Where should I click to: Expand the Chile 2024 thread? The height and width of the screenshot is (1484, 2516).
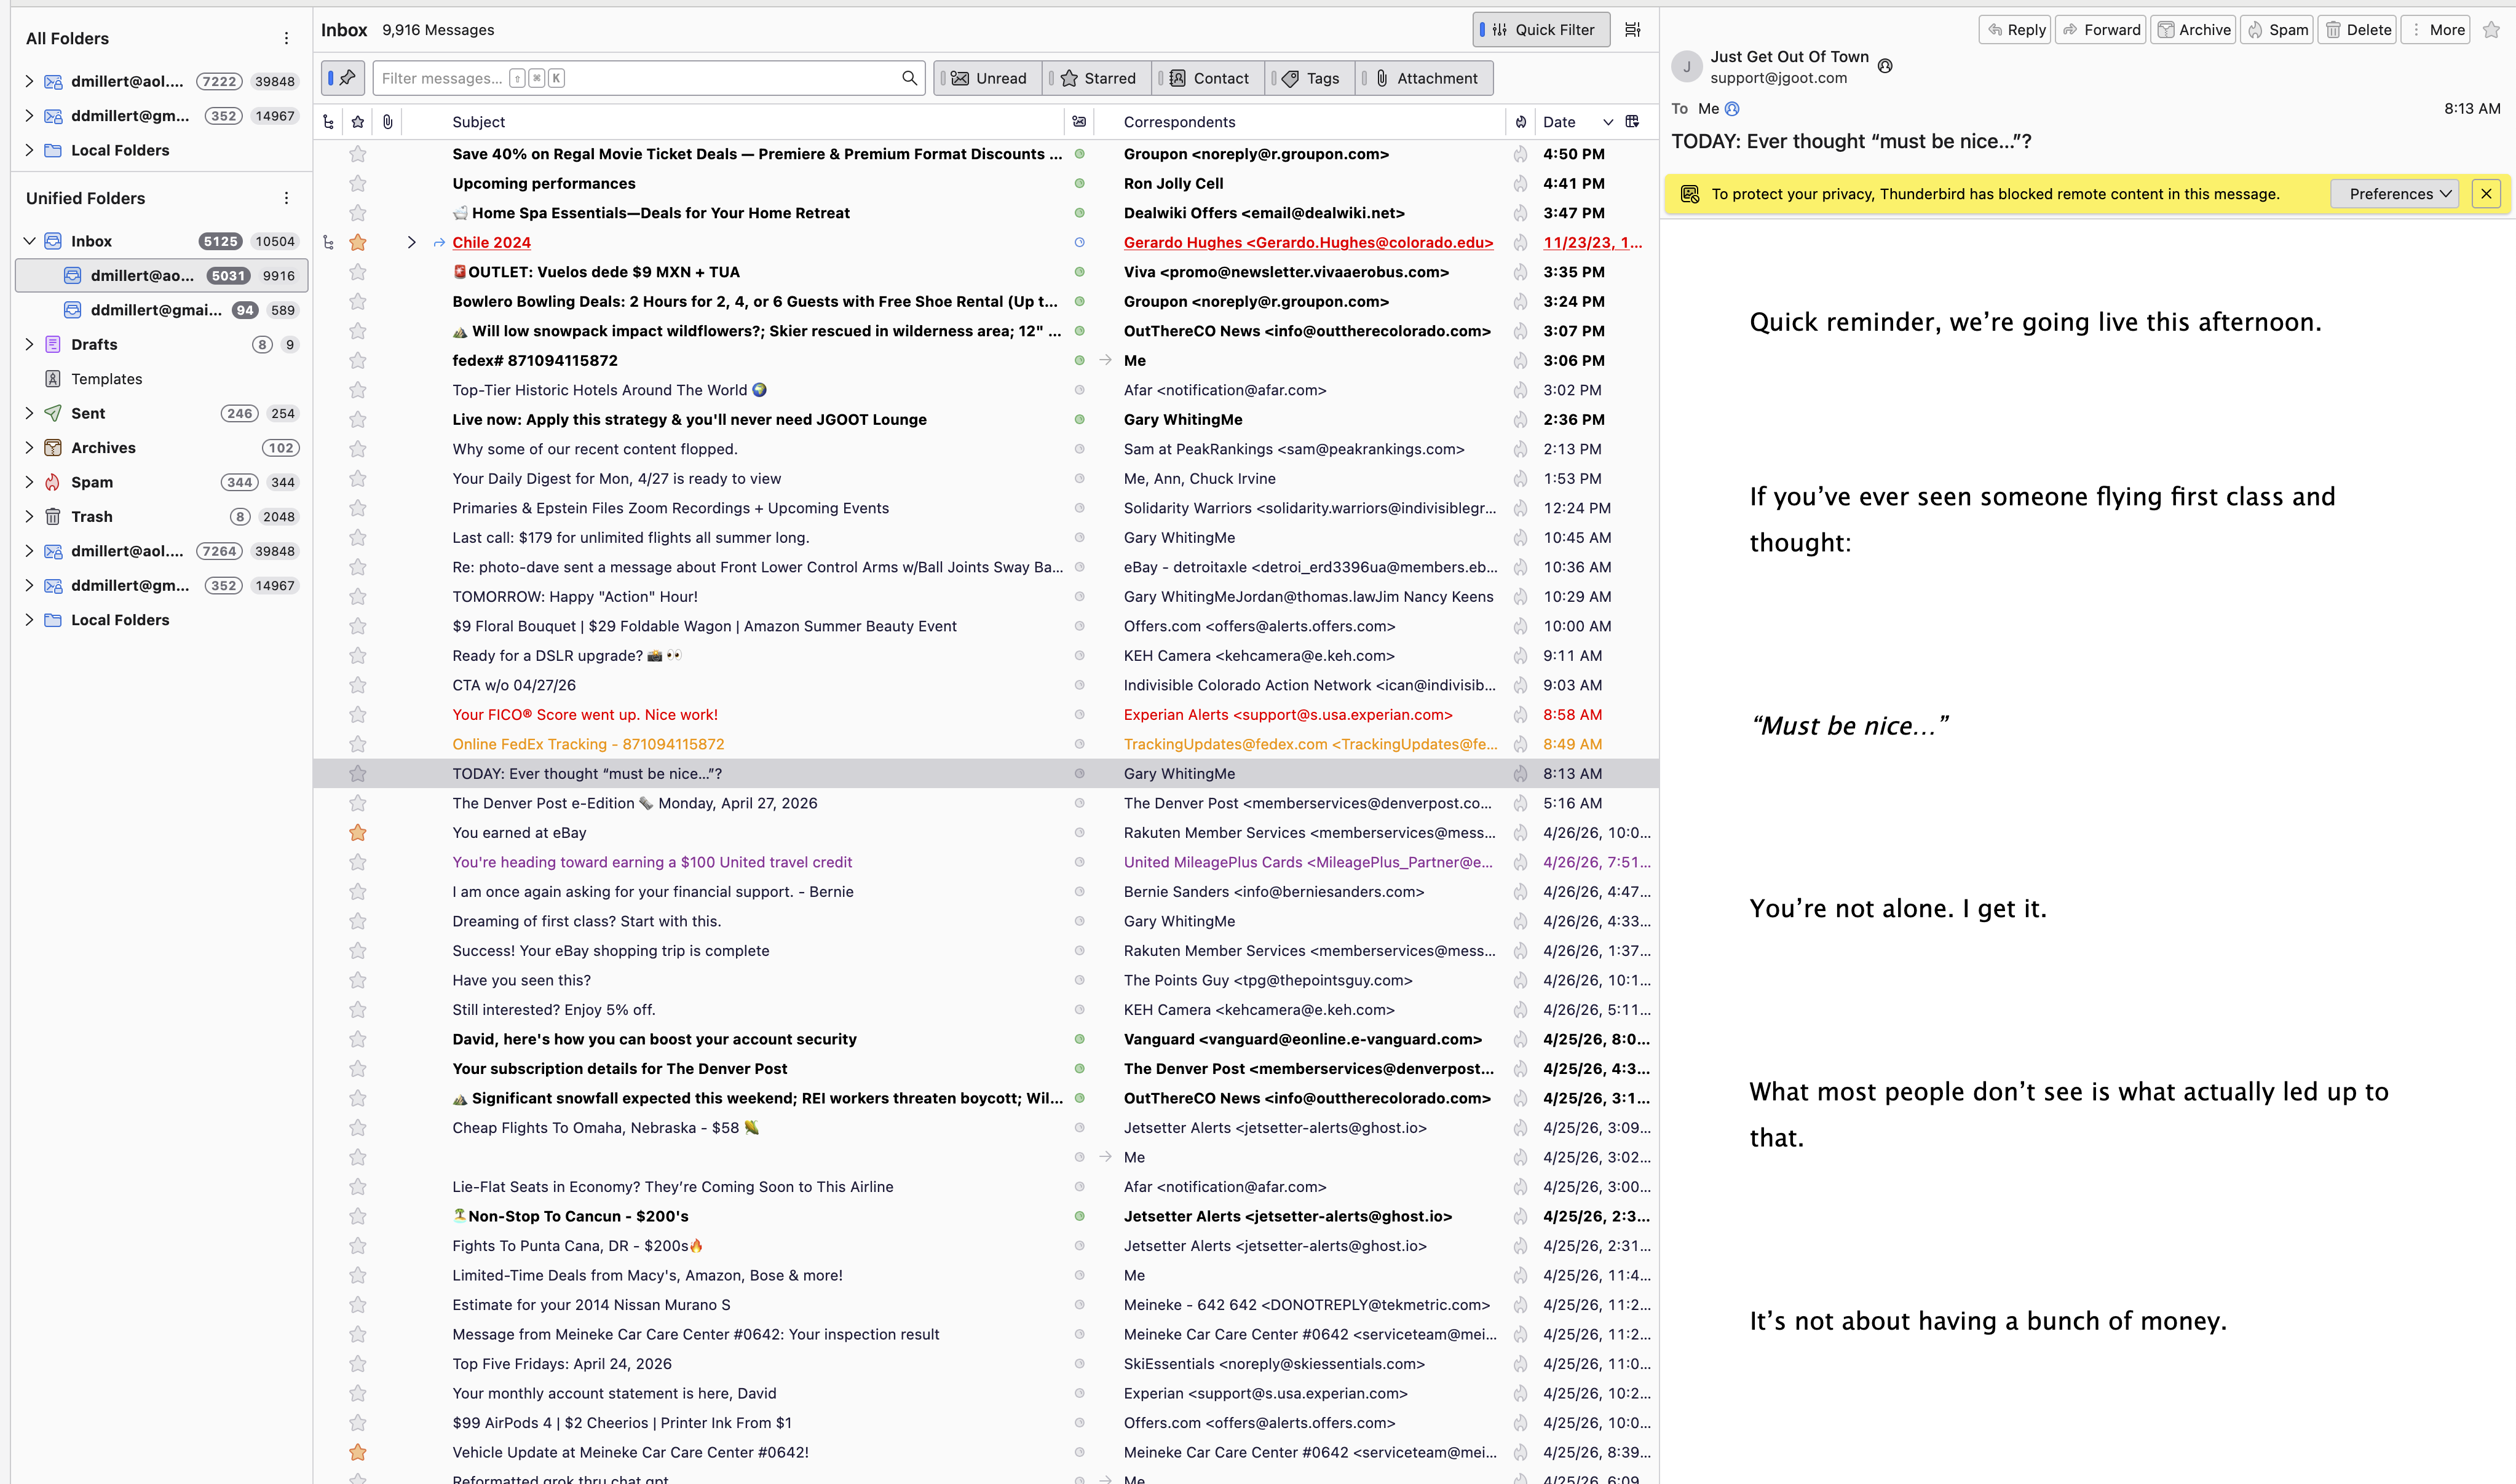tap(411, 243)
